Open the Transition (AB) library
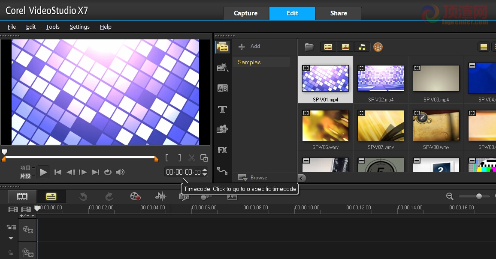The image size is (496, 259). coord(222,88)
